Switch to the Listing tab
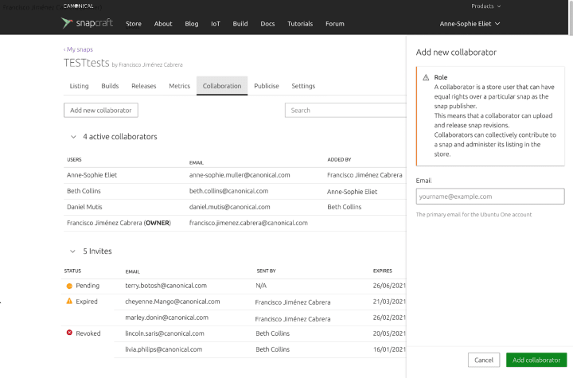The width and height of the screenshot is (573, 378). pos(80,86)
